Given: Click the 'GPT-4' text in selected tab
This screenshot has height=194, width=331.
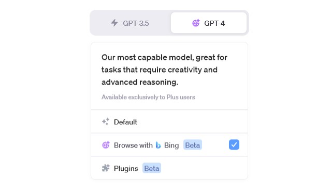Looking at the screenshot, I should coord(214,23).
